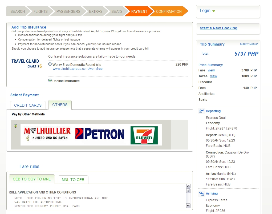
Task: Open the CEB TO CGY TO MNL tab
Action: pyautogui.click(x=32, y=179)
